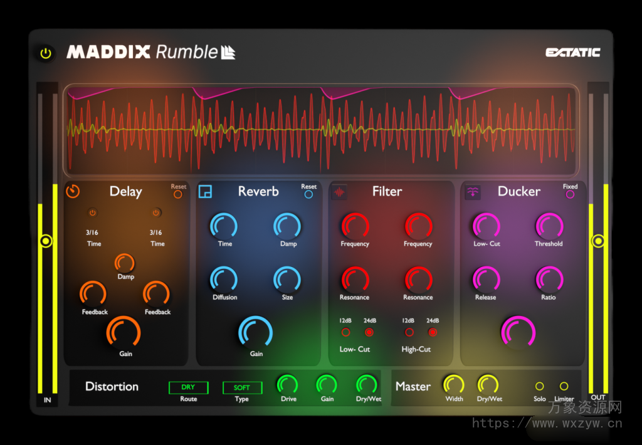
Task: Click the Solo indicator in Master section
Action: (x=539, y=387)
